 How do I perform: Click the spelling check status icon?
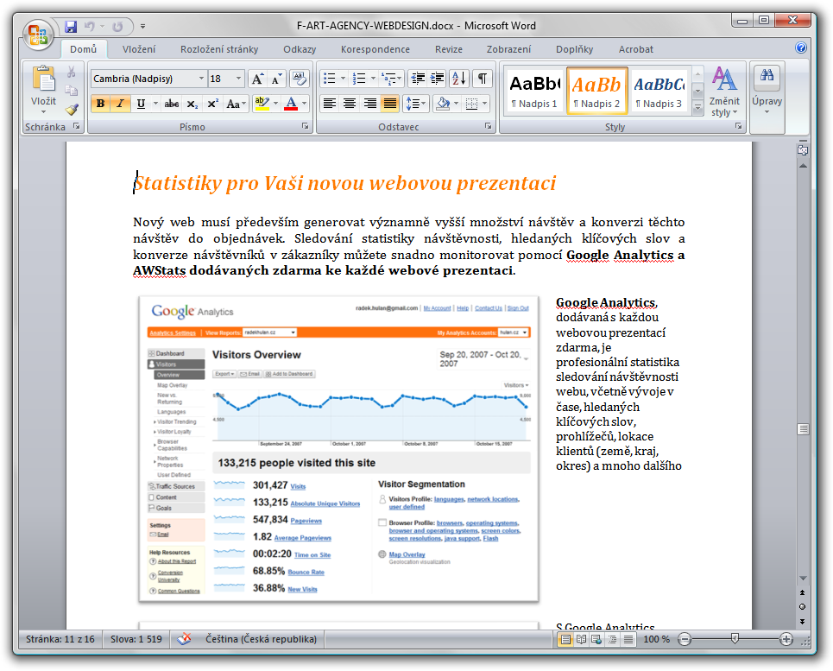(x=185, y=638)
